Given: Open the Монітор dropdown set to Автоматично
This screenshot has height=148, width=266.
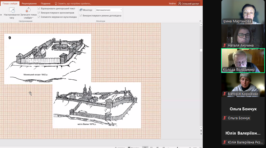Looking at the screenshot, I should (109, 10).
